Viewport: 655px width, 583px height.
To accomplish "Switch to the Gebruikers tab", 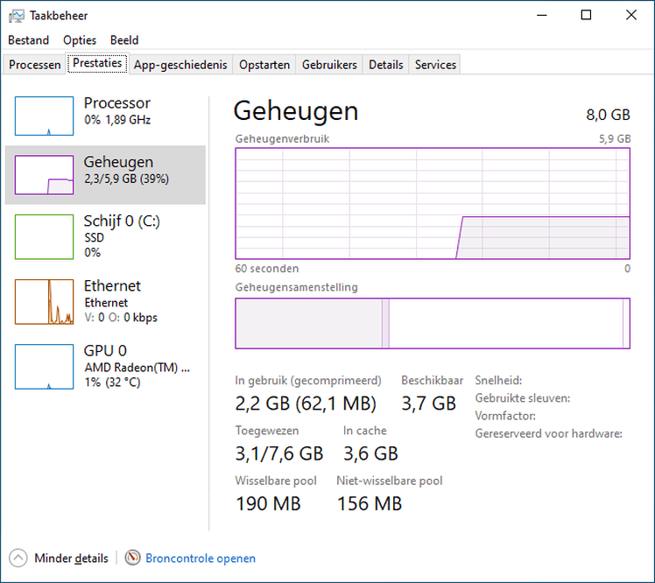I will [329, 65].
